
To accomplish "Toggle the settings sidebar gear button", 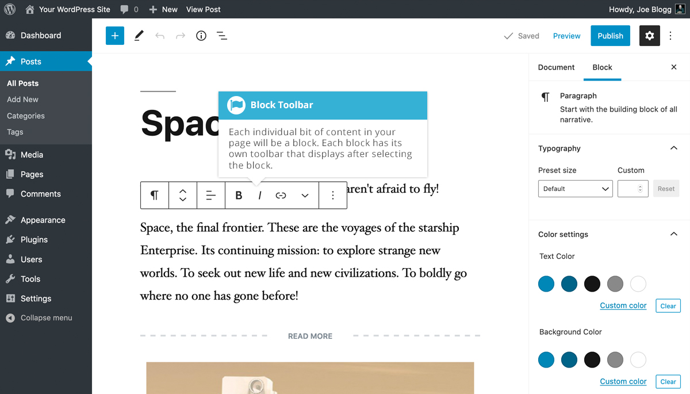I will (650, 36).
